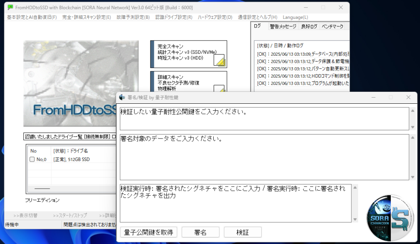This screenshot has height=244, width=420.
Task: Select the [正常], 512GB SSD drive entry
Action: (x=71, y=160)
